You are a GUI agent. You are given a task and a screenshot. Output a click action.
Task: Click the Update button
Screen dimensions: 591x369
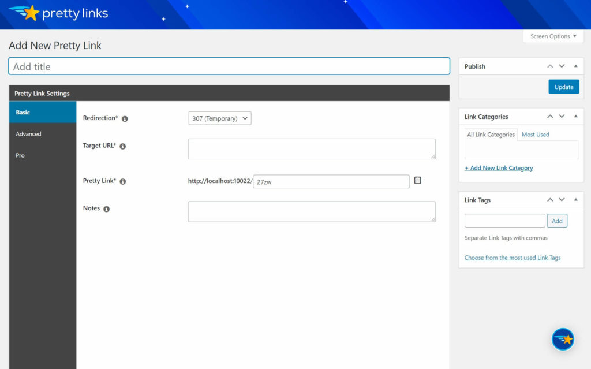point(563,86)
